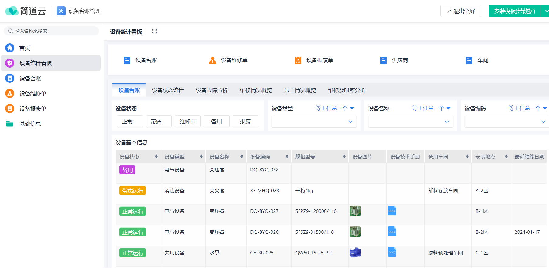Click the search magnifier icon in sidebar
This screenshot has width=549, height=268.
tap(11, 31)
